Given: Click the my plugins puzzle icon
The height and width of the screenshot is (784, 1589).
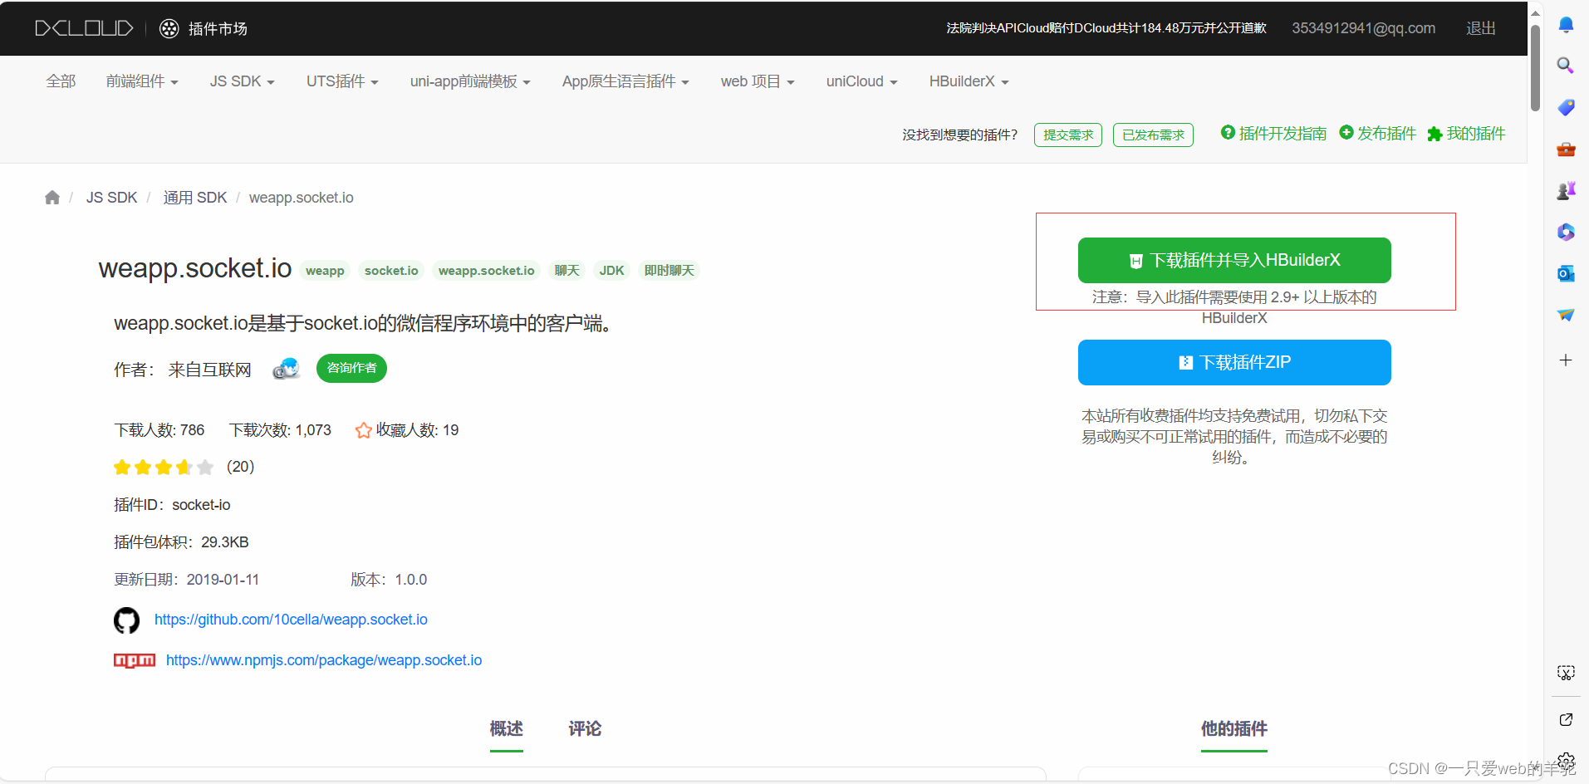Looking at the screenshot, I should pyautogui.click(x=1435, y=134).
